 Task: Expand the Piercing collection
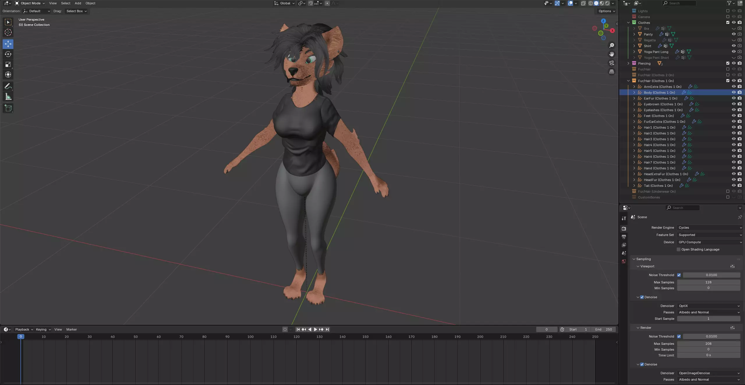click(x=628, y=63)
